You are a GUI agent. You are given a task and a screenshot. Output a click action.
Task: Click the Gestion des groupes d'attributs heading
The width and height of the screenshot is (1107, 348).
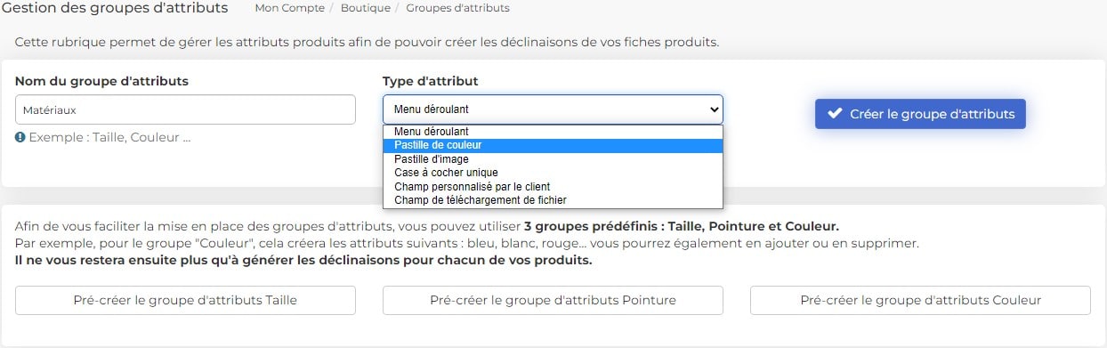[114, 8]
